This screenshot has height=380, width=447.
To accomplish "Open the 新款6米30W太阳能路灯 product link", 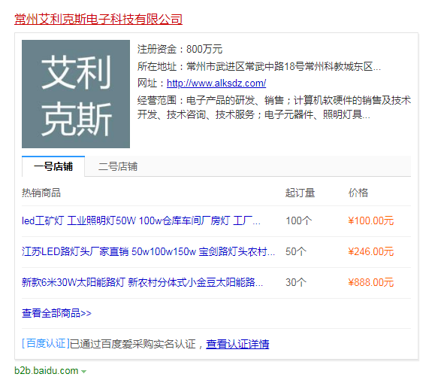I will point(142,282).
